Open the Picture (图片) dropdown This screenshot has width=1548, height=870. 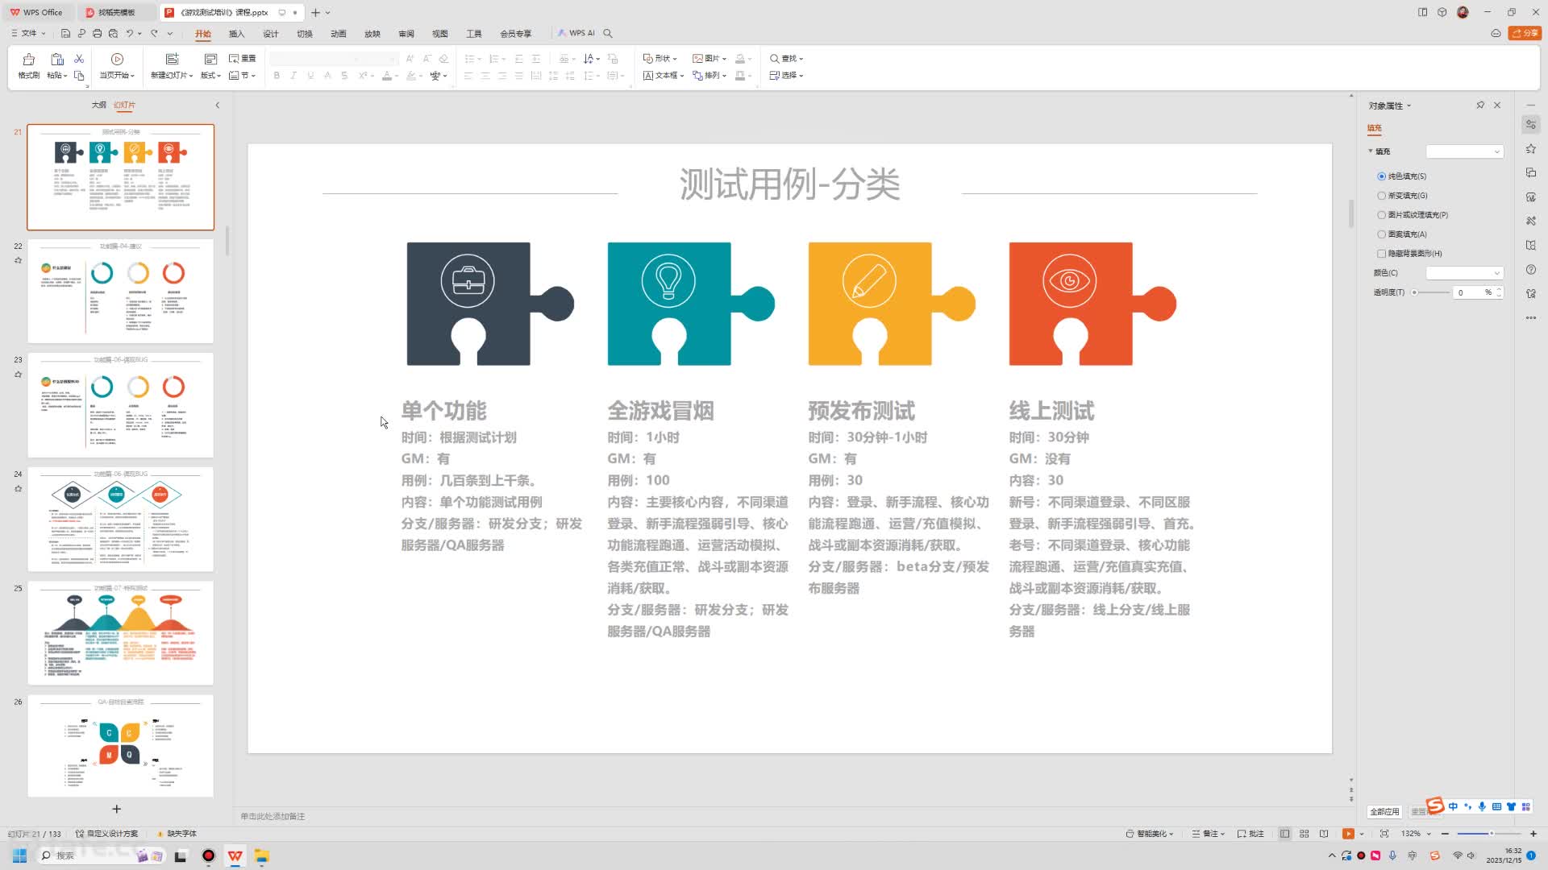coord(709,59)
